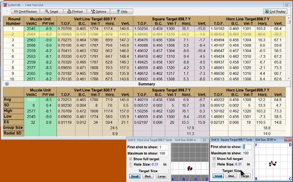This screenshot has width=293, height=182.
Task: Collapse the Summary section using chevron icon
Action: coord(6,84)
